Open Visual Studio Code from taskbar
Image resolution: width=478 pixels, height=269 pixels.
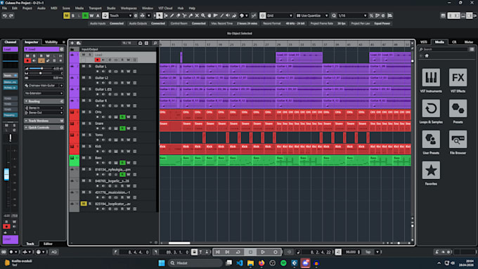(x=240, y=263)
